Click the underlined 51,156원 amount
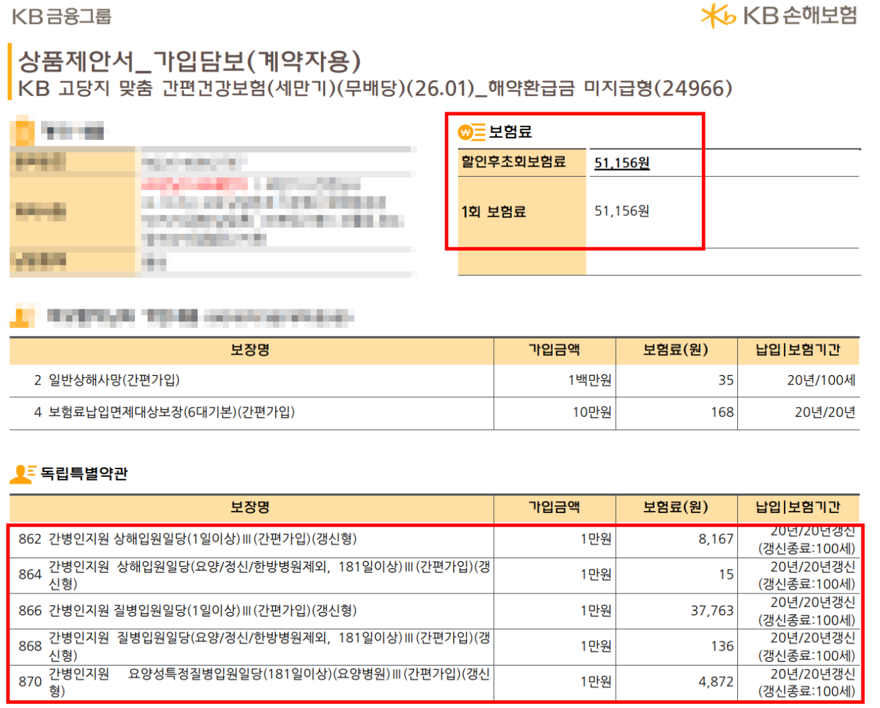 point(622,163)
